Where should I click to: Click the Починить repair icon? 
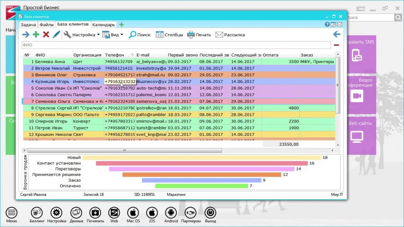tap(95, 212)
